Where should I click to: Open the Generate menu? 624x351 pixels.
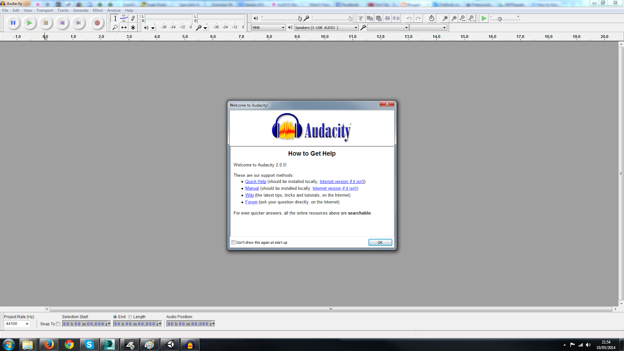tap(81, 11)
